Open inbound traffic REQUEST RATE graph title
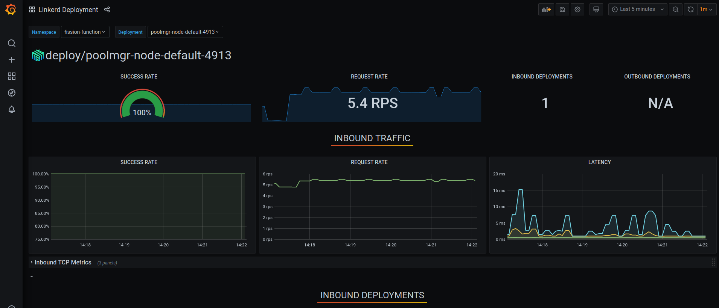The height and width of the screenshot is (308, 719). pos(369,162)
